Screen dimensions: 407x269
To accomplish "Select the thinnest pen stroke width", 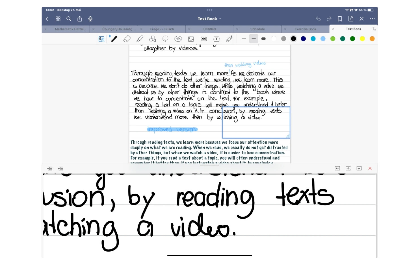I will (244, 39).
